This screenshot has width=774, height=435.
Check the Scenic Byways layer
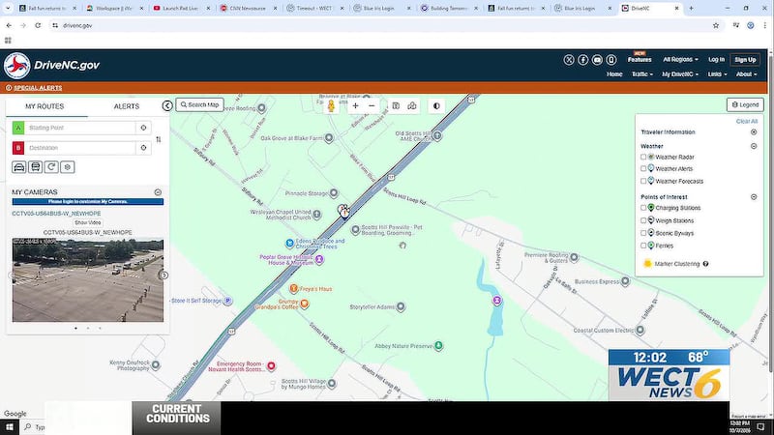643,233
